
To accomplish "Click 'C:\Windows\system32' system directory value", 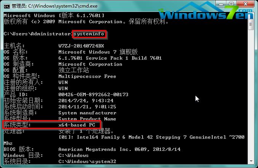I will click(87, 162).
